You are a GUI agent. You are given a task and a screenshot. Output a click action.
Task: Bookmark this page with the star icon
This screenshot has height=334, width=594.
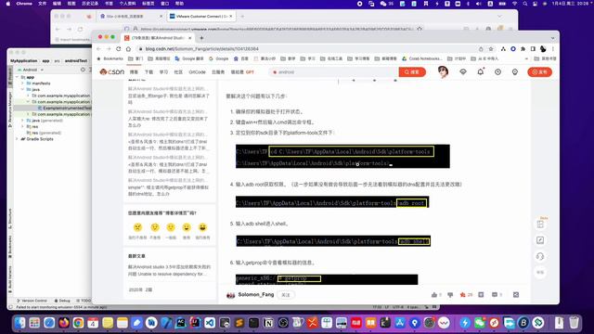pyautogui.click(x=491, y=49)
